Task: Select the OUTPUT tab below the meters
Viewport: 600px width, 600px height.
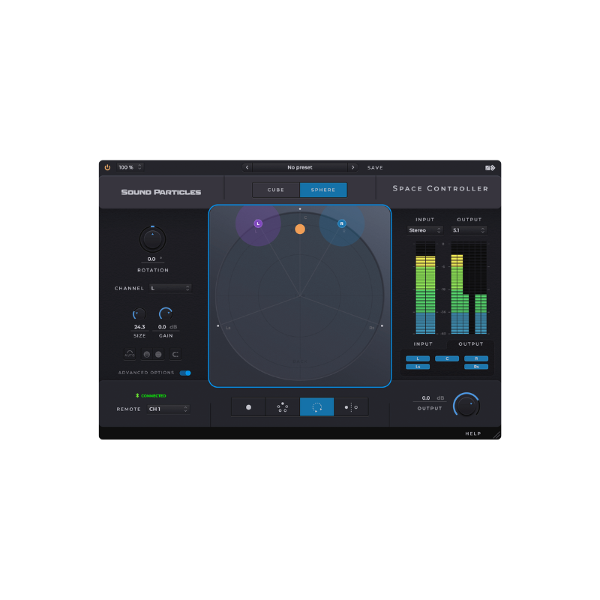Action: coord(471,344)
